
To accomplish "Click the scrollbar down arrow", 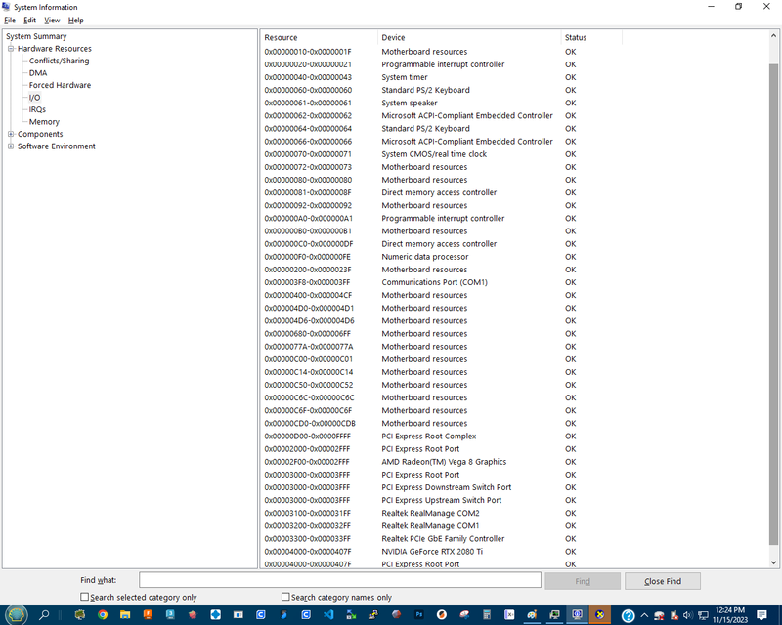I will [773, 562].
